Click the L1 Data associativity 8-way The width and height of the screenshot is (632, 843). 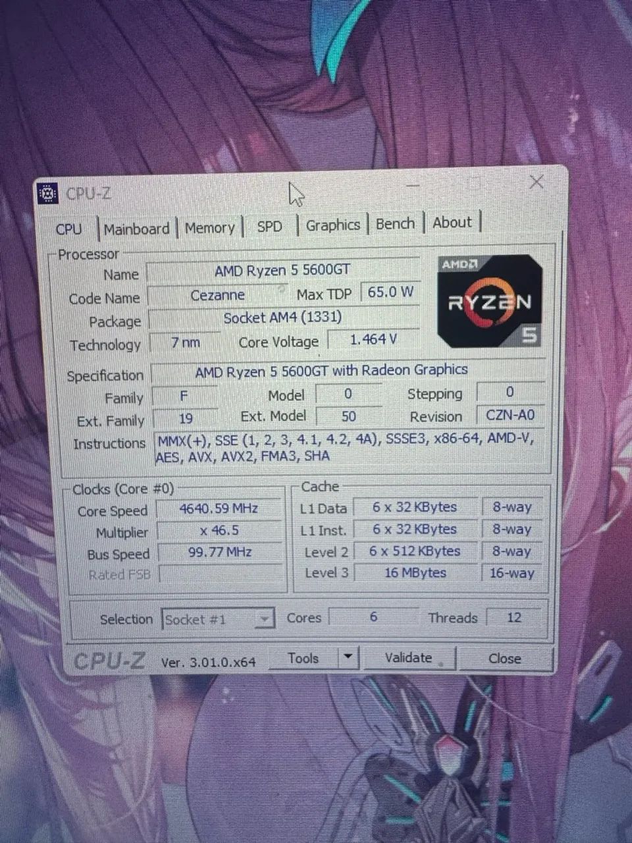[512, 507]
